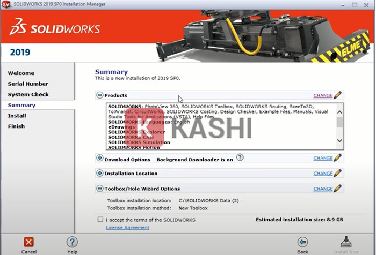The height and width of the screenshot is (255, 376).
Task: Click the pencil icon beside Download Options CHANGE
Action: click(337, 158)
